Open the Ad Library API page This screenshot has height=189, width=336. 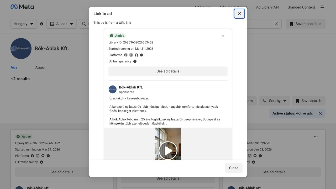click(x=267, y=7)
